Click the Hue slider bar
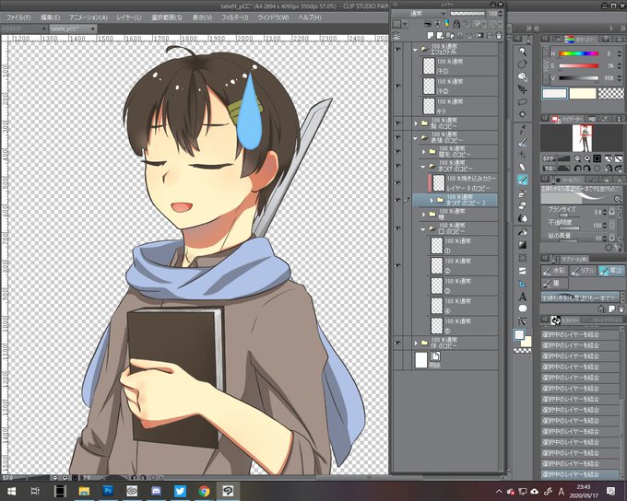This screenshot has width=627, height=501. pos(579,53)
